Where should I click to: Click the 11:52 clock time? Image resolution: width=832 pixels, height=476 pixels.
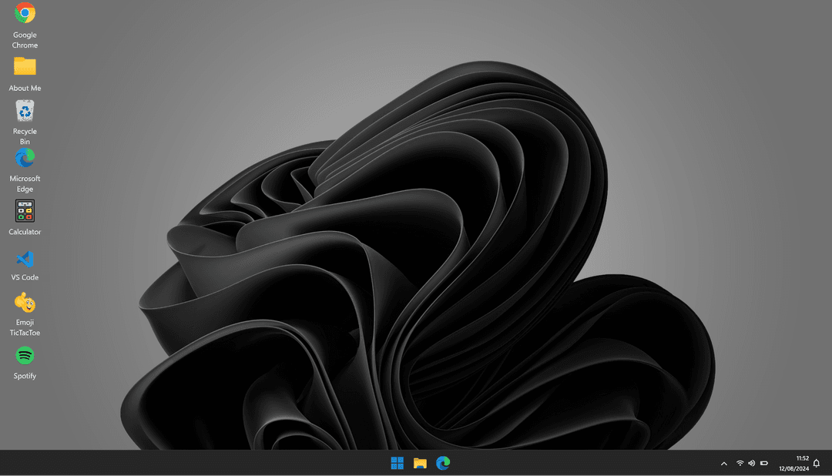pos(802,458)
